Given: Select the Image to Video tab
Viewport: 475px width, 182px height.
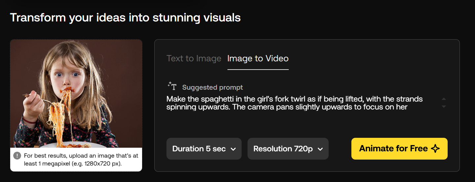Looking at the screenshot, I should (258, 59).
